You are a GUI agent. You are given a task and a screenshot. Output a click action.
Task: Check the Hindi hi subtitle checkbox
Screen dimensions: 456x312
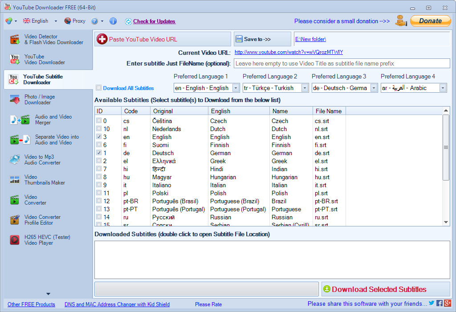point(99,168)
